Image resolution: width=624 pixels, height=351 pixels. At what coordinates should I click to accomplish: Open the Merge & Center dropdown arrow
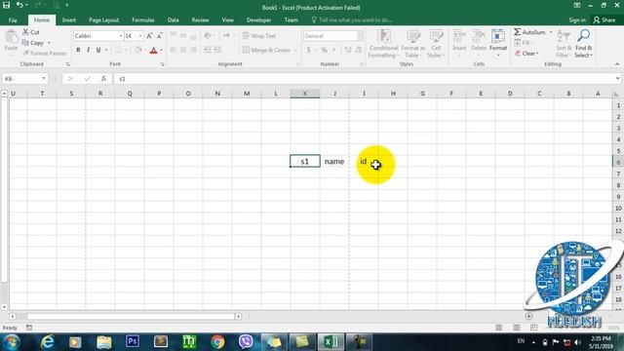pyautogui.click(x=295, y=50)
